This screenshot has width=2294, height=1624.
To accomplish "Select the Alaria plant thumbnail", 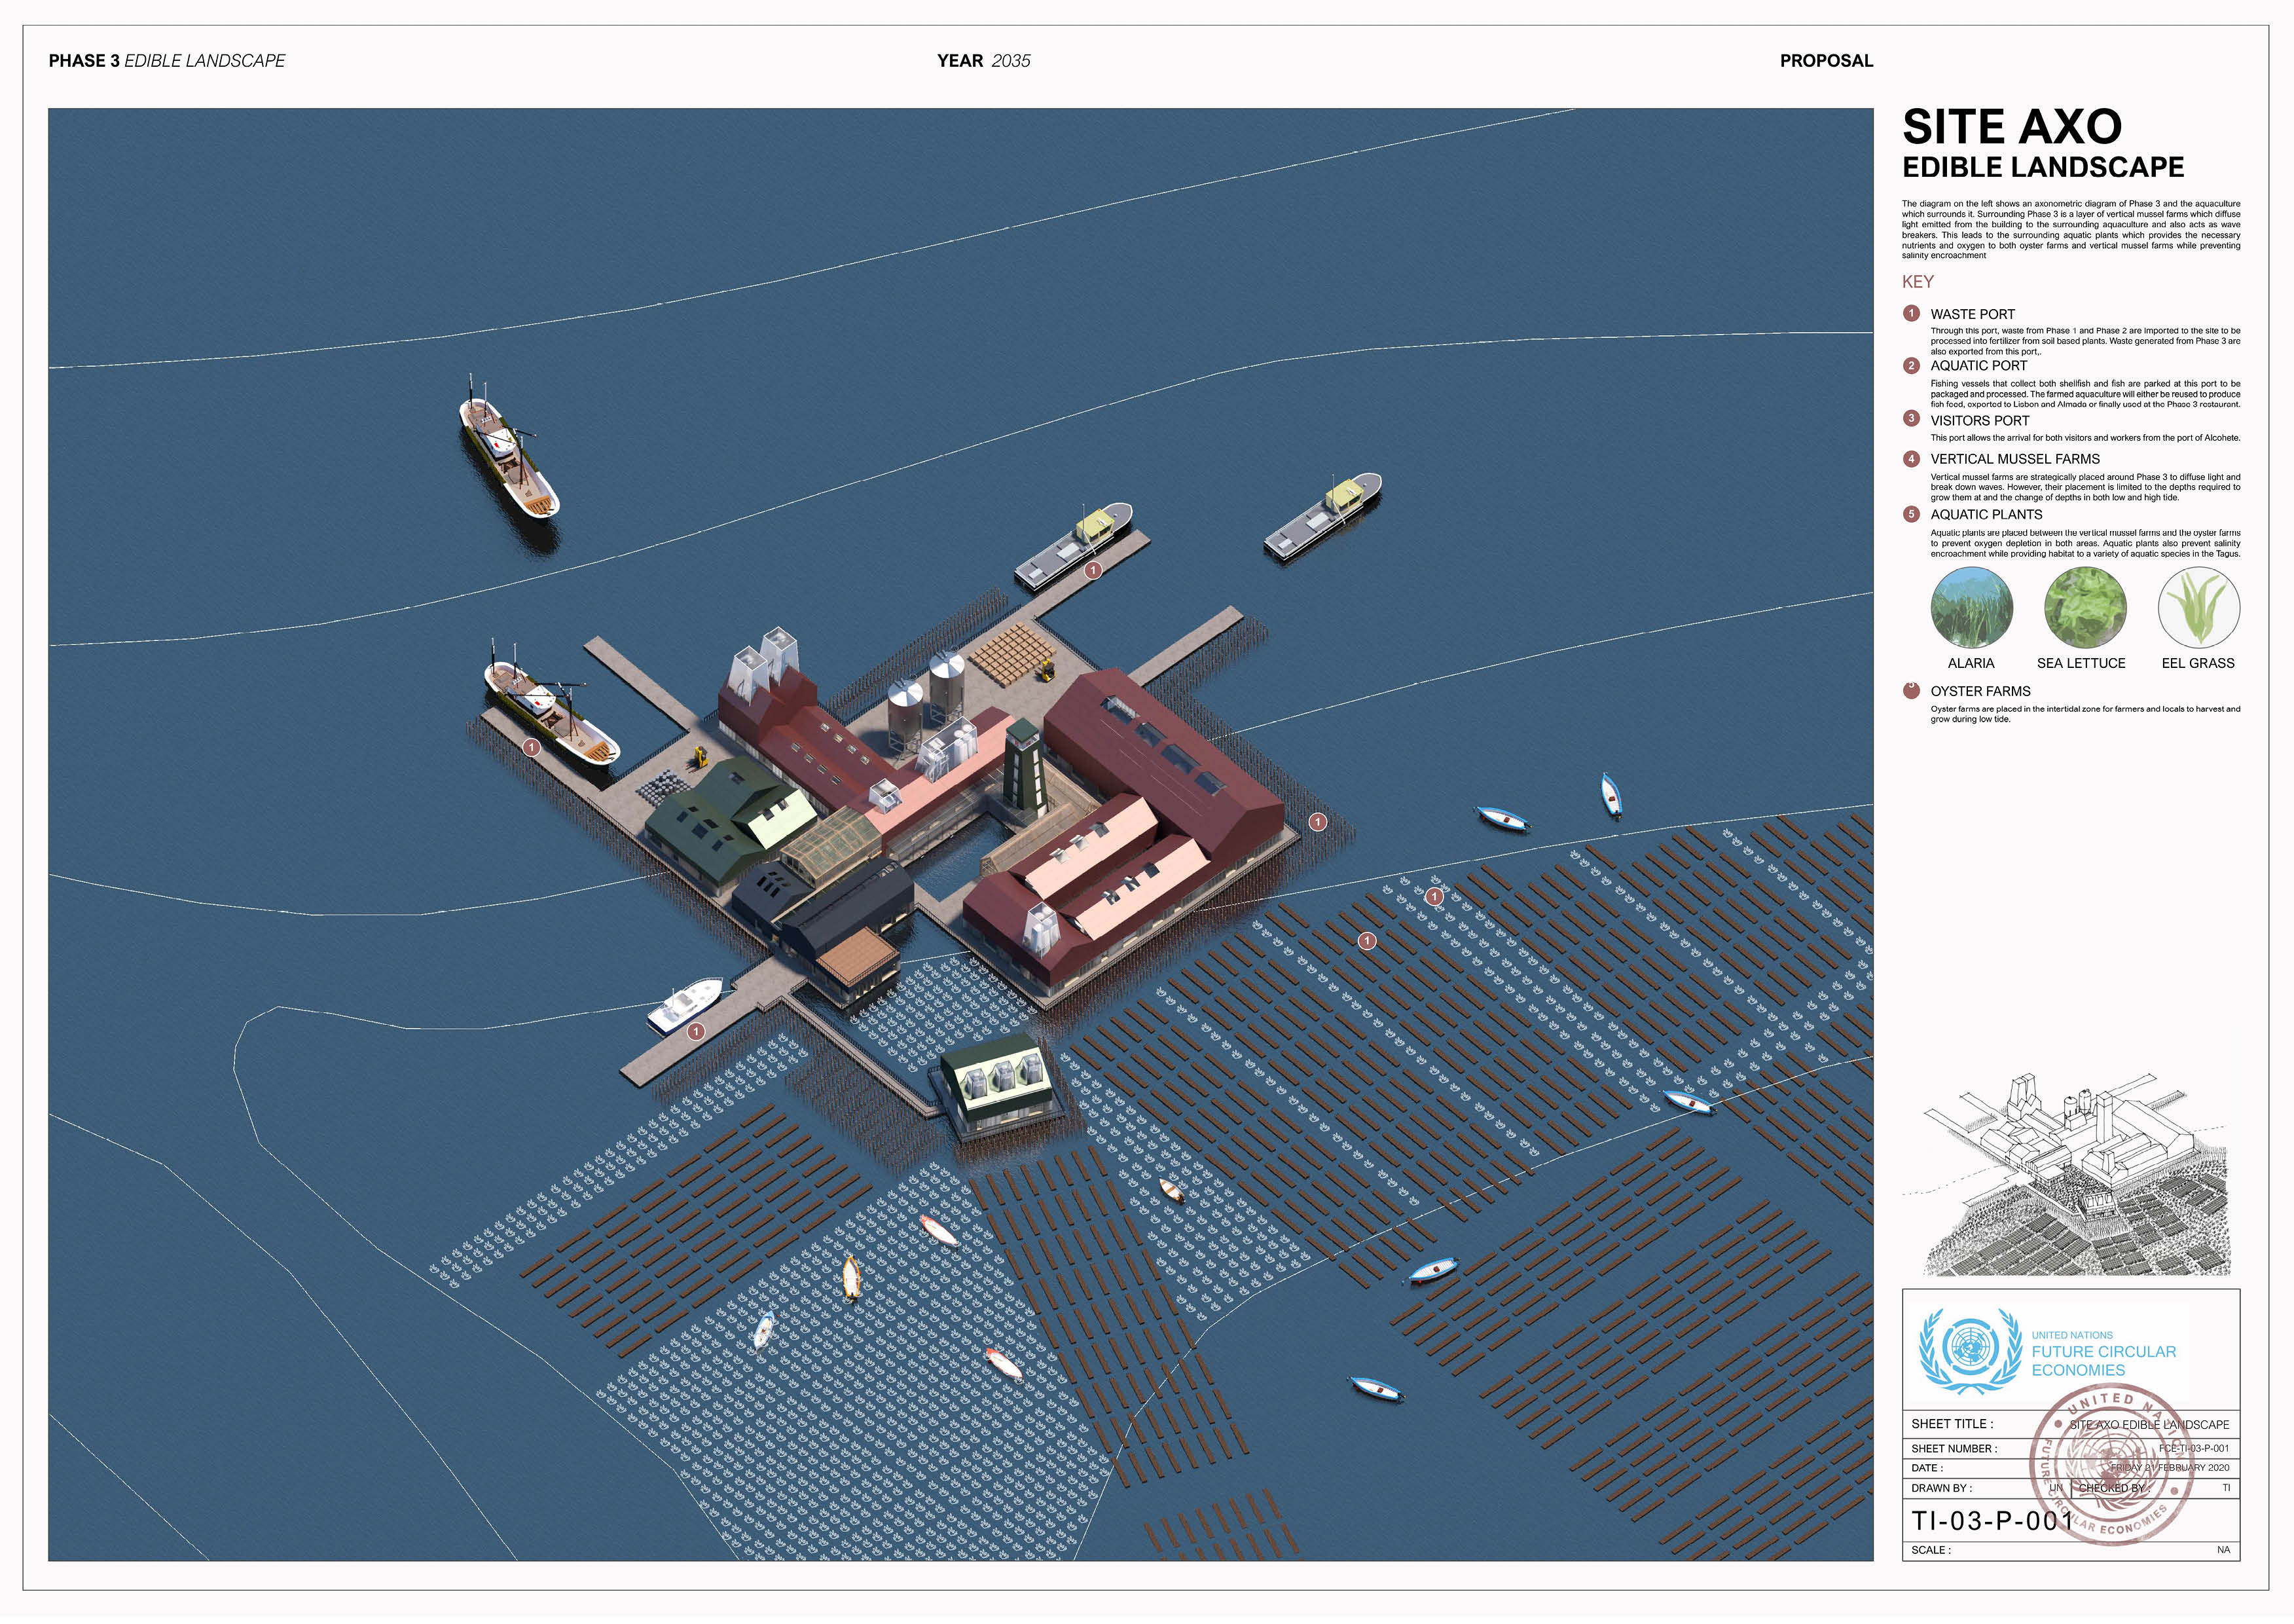I will point(1971,608).
